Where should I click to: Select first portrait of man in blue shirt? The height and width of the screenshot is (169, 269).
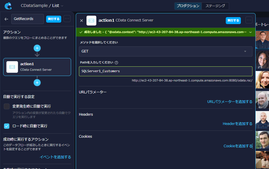262,40
